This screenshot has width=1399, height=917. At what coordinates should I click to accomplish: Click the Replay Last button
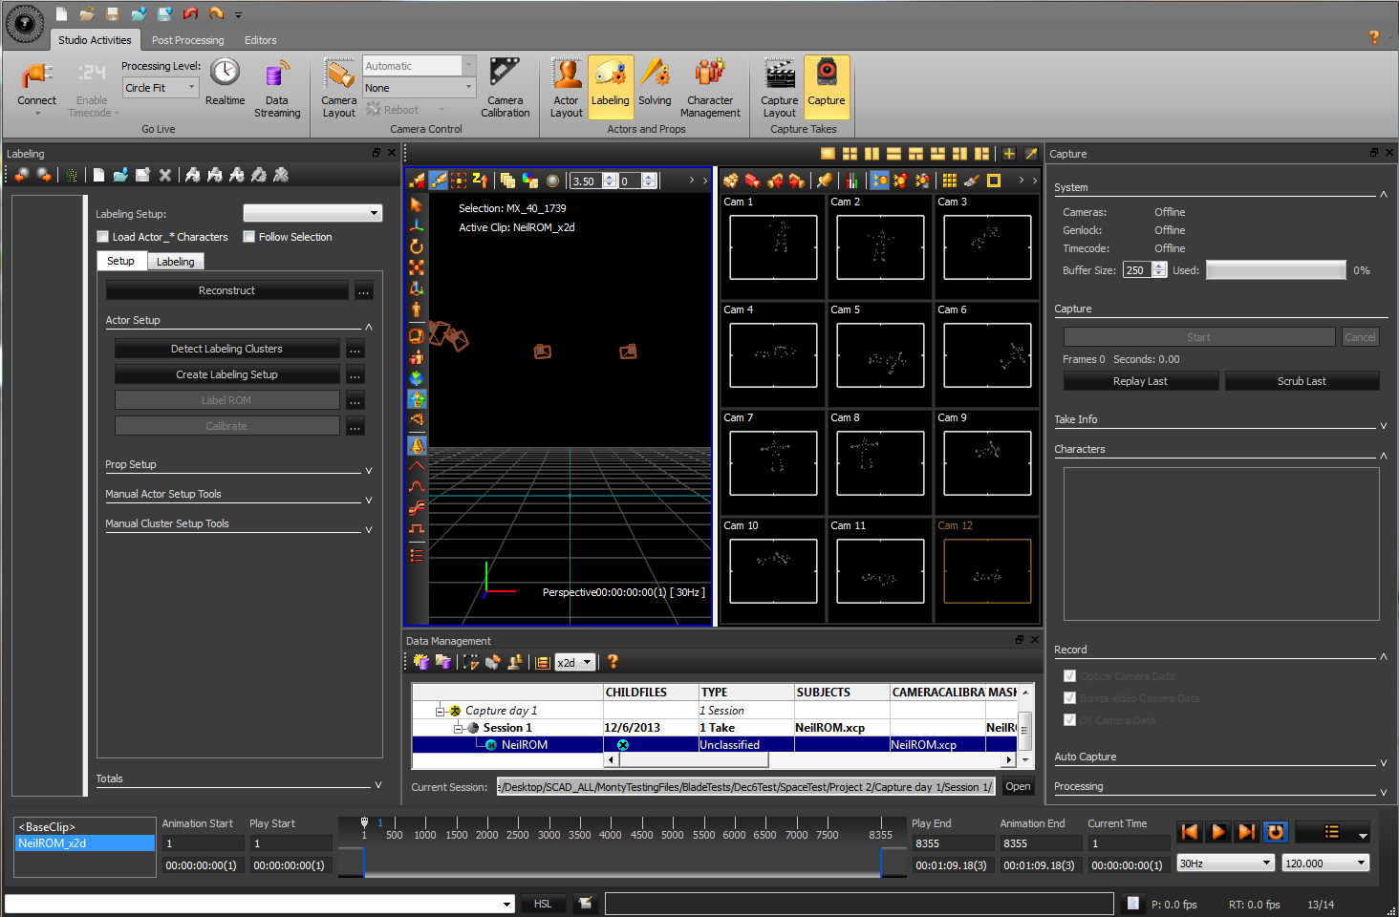click(x=1140, y=381)
